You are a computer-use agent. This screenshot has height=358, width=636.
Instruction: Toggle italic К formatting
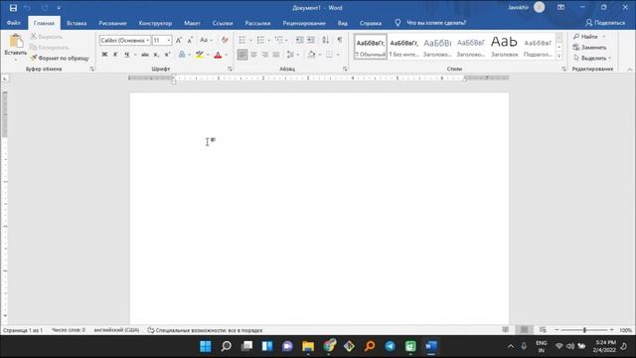pos(115,55)
